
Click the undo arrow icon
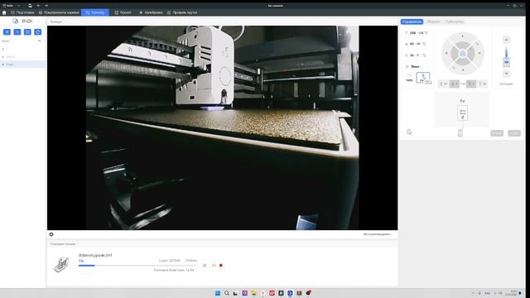pos(38,6)
